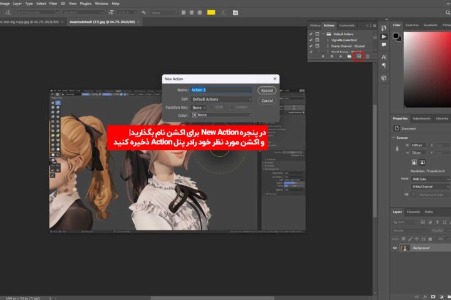Click the lock all padlock icon

[430, 239]
